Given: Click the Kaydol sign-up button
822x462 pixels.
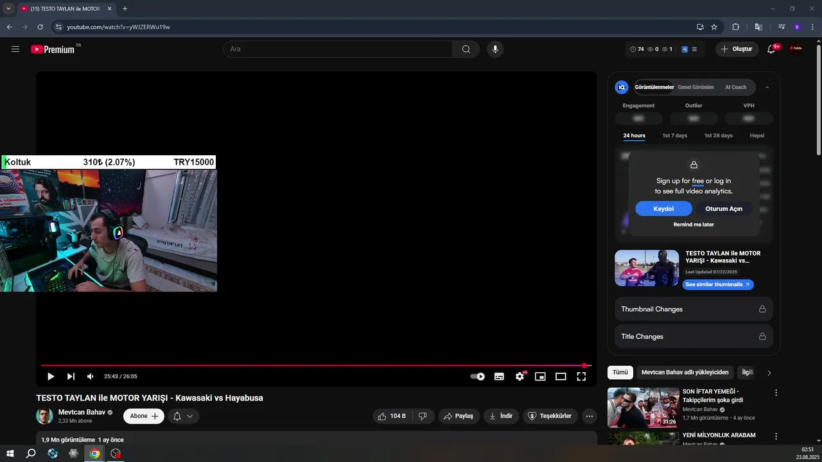Looking at the screenshot, I should (663, 209).
